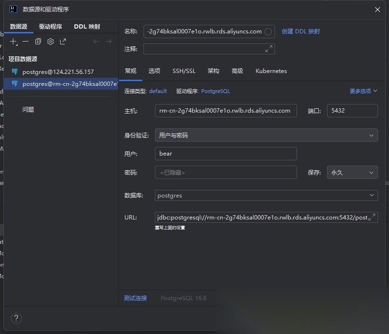Click the PostgreSQL 16.8 version text
The image size is (389, 334).
pos(184,298)
